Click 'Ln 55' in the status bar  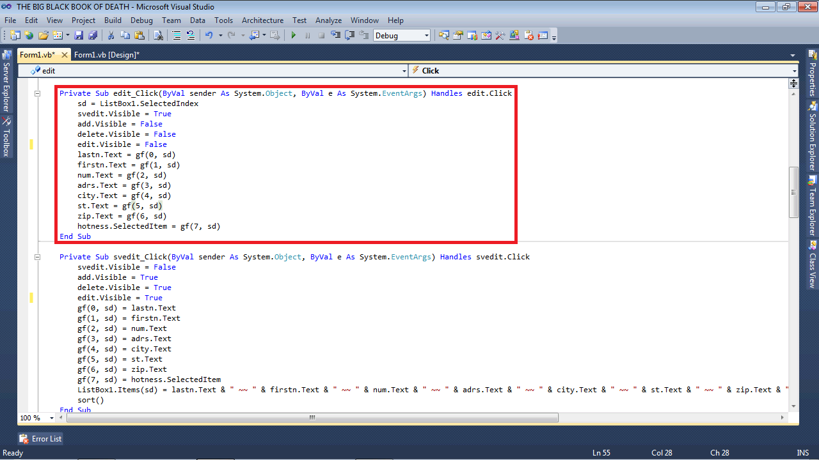click(601, 453)
